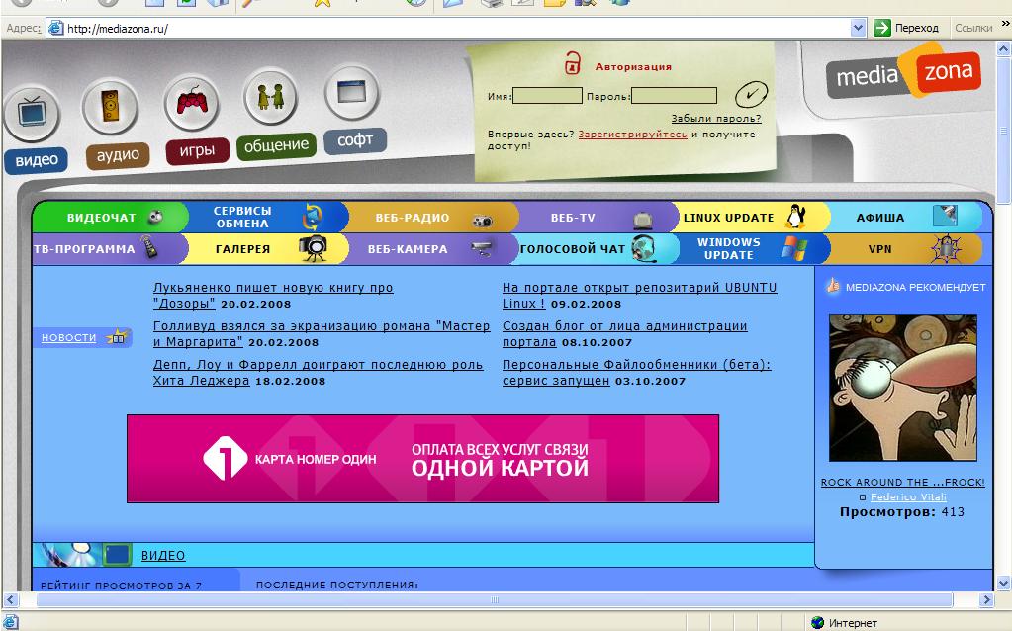The image size is (1012, 631).
Task: Click the page icon in address bar
Action: click(56, 28)
